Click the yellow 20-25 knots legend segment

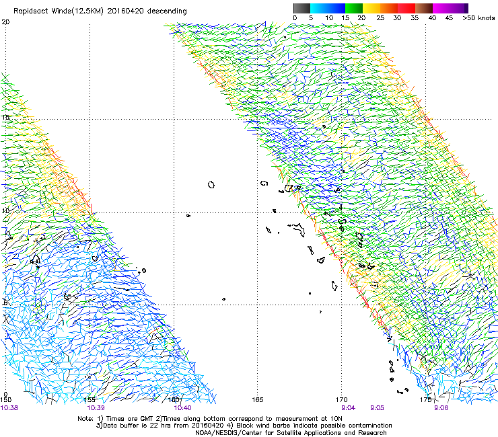pyautogui.click(x=371, y=8)
